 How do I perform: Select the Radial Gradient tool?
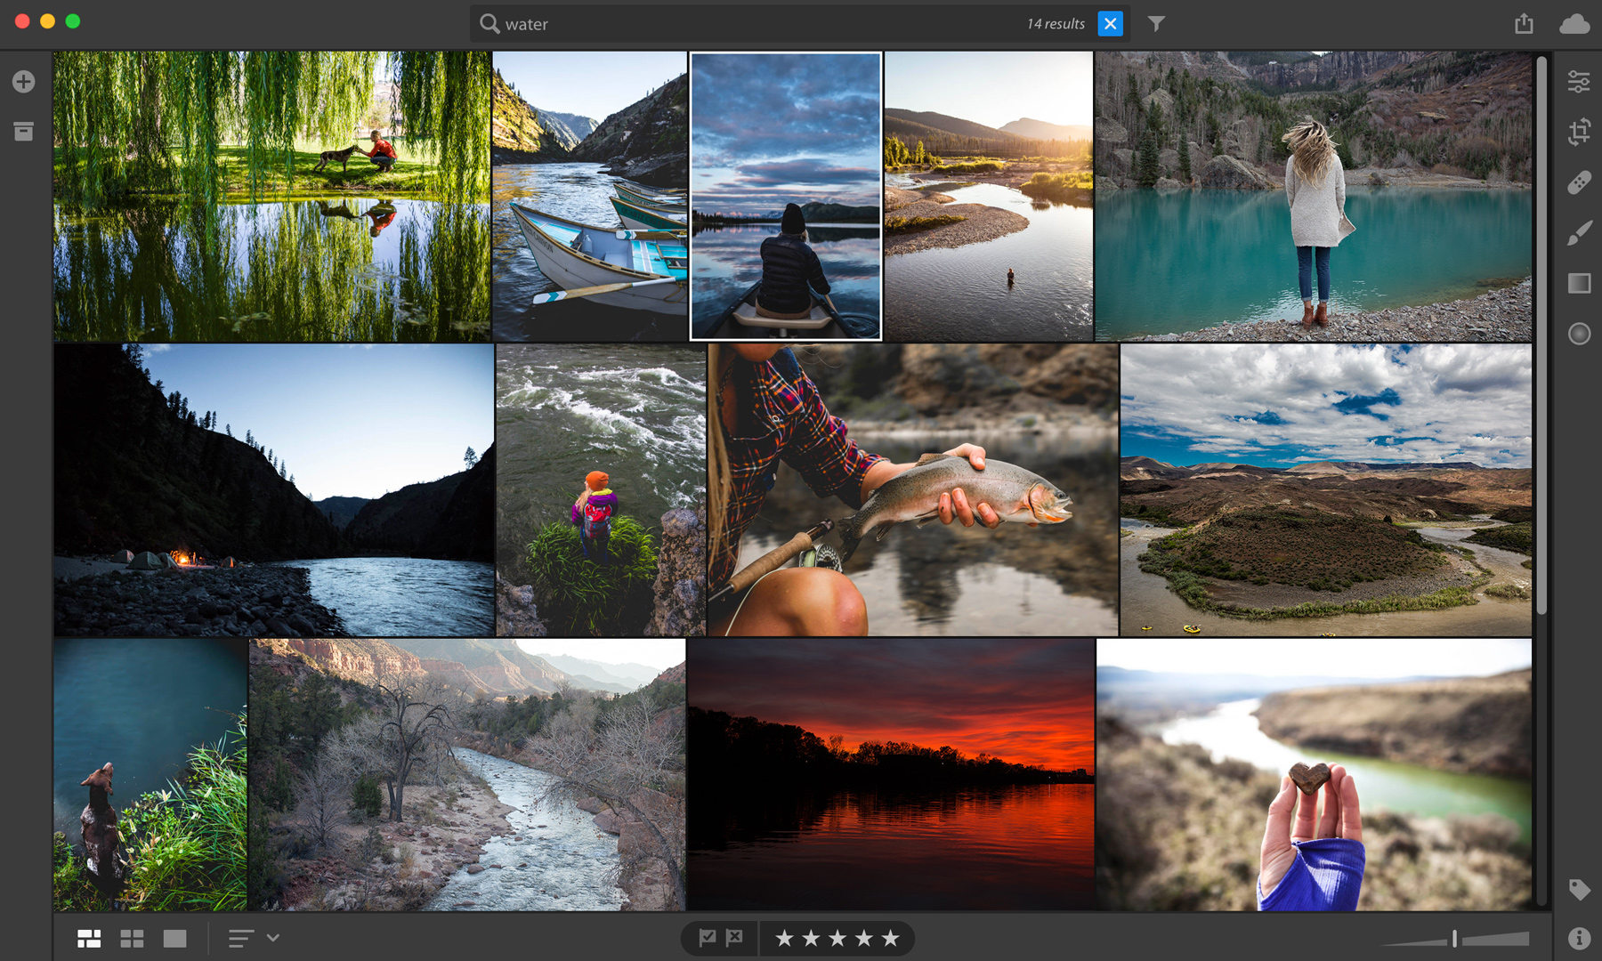tap(1580, 333)
